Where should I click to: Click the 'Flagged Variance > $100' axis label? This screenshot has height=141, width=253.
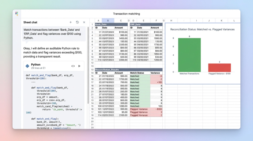coord(219,74)
